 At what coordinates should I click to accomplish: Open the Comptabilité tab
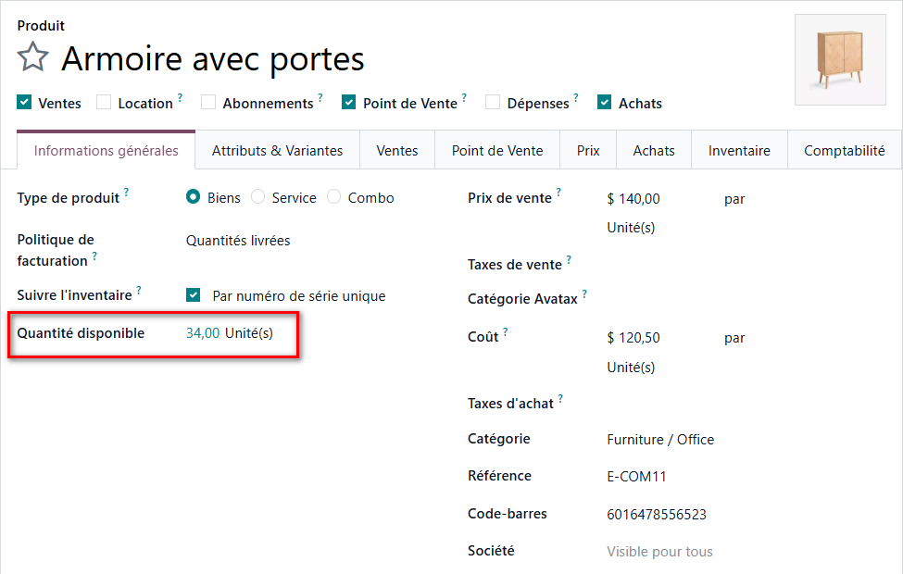[x=844, y=149]
